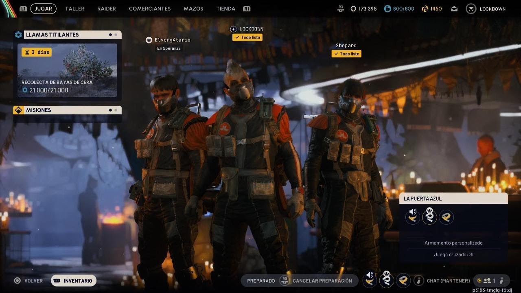The image size is (521, 293).
Task: Click the Xbox icon beside Elverg4tario
Action: [x=149, y=40]
